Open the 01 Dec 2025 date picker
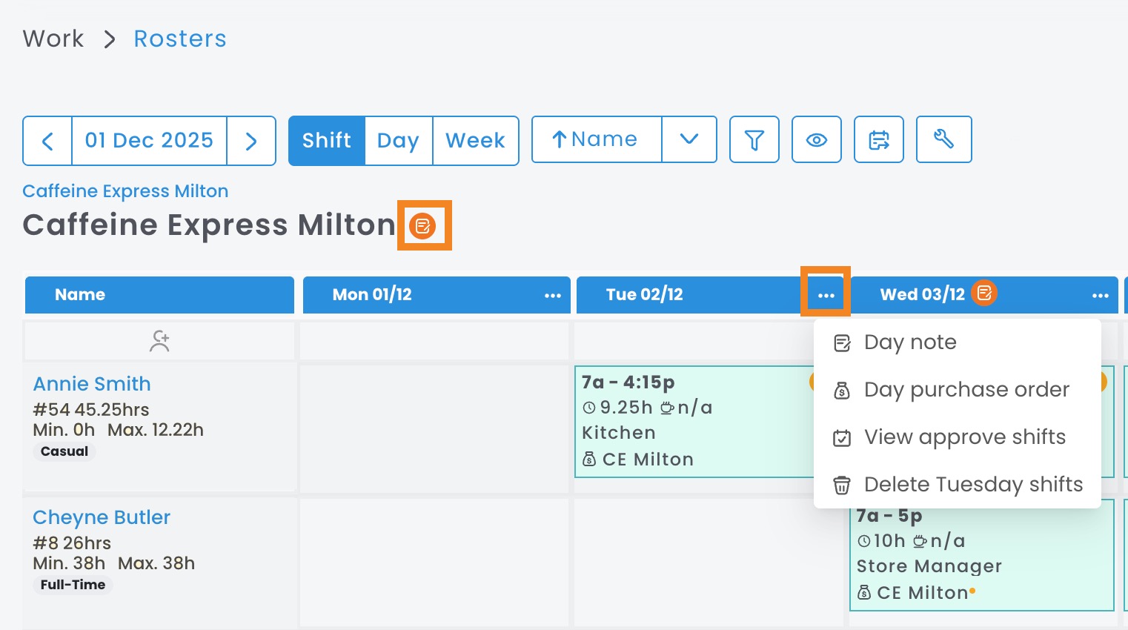The width and height of the screenshot is (1128, 630). pyautogui.click(x=149, y=141)
